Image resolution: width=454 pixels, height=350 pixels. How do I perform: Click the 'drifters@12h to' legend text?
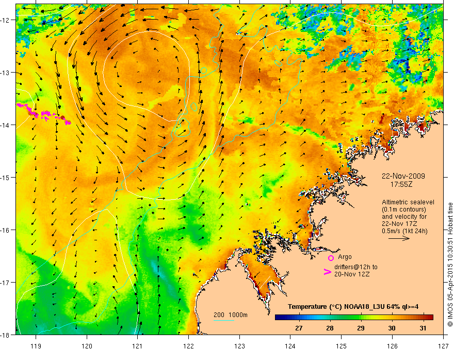(356, 267)
